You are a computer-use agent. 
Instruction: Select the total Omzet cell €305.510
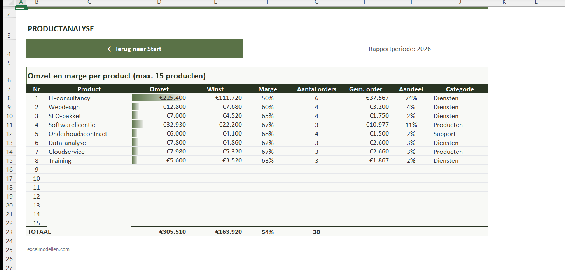coord(159,232)
